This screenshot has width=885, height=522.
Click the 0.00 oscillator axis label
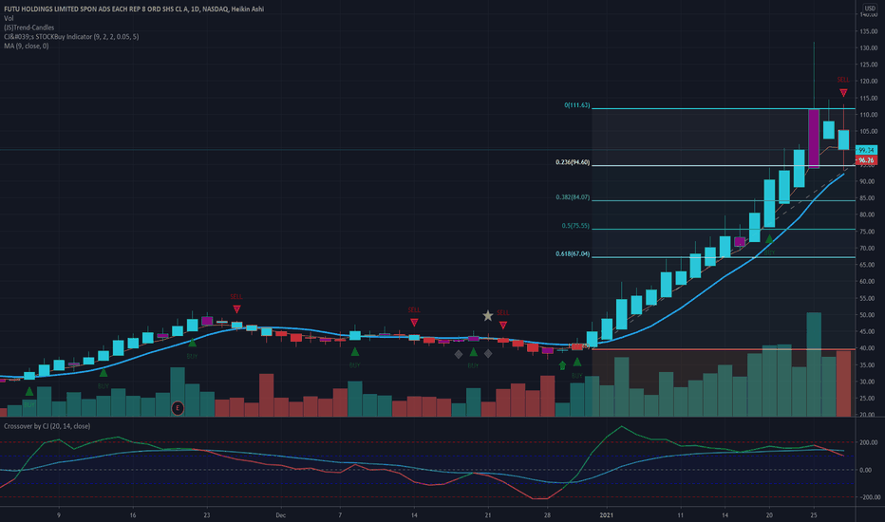pyautogui.click(x=865, y=470)
